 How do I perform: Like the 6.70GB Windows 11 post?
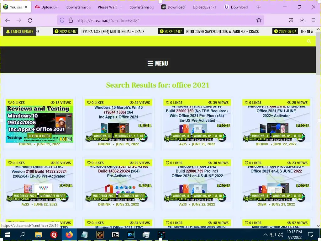point(174,163)
